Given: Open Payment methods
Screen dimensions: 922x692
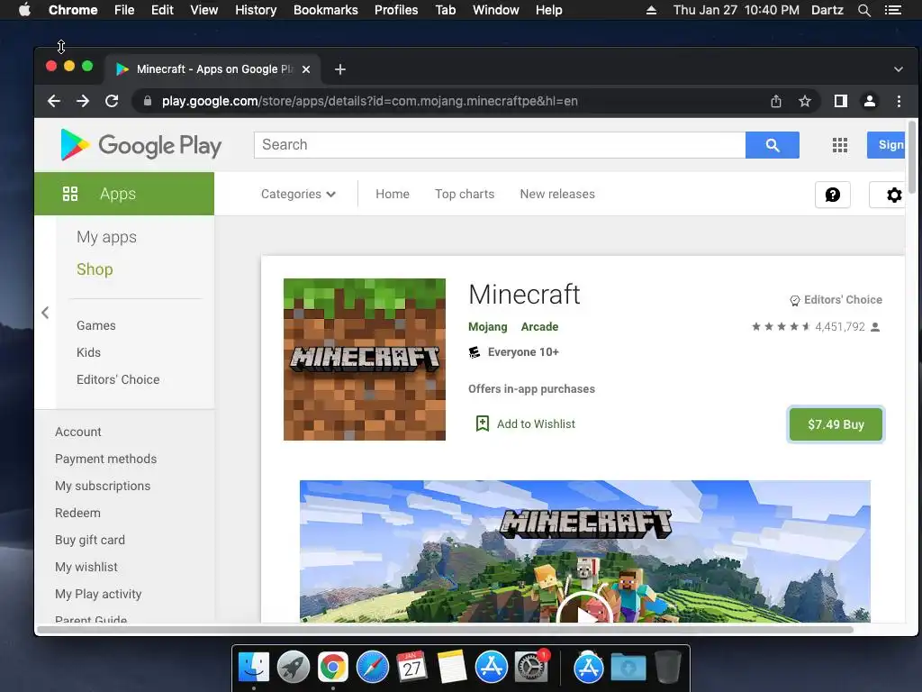Looking at the screenshot, I should [106, 459].
